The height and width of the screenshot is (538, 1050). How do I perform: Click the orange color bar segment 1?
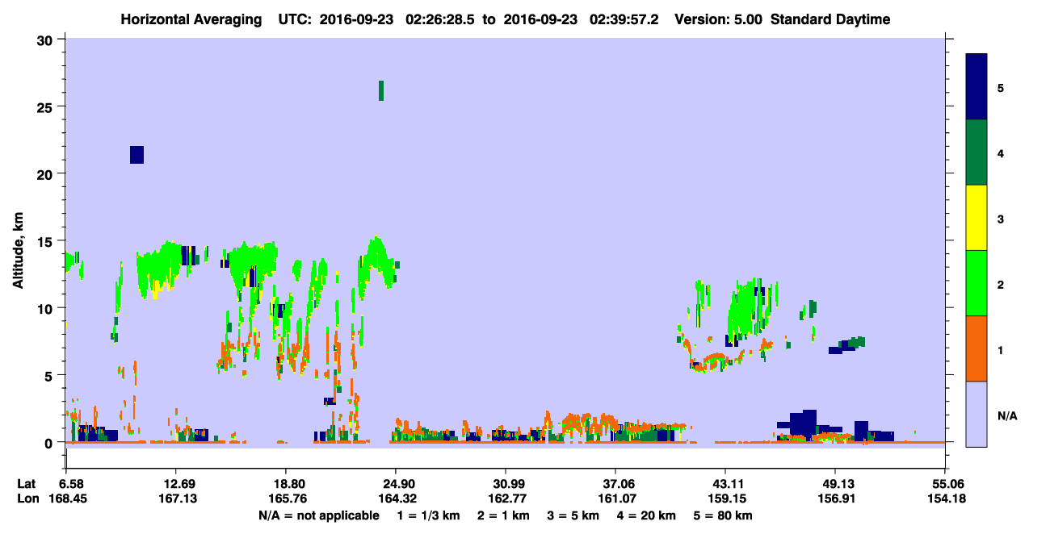click(x=976, y=348)
